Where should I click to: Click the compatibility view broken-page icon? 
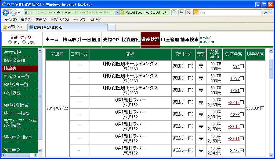[174, 12]
